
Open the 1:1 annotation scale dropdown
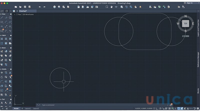coord(190,109)
